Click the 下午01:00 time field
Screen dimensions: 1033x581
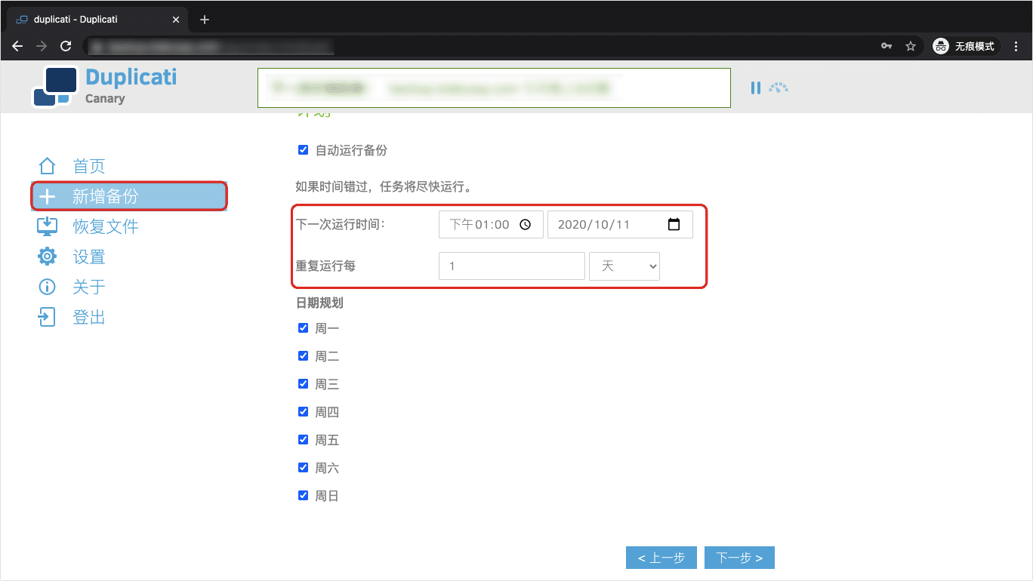pos(491,225)
